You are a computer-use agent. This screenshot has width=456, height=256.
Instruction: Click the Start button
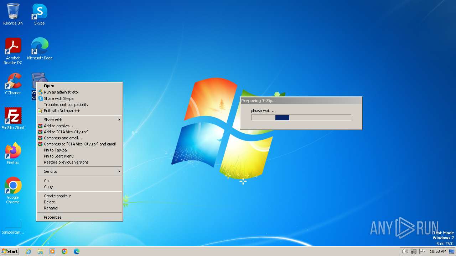point(10,251)
